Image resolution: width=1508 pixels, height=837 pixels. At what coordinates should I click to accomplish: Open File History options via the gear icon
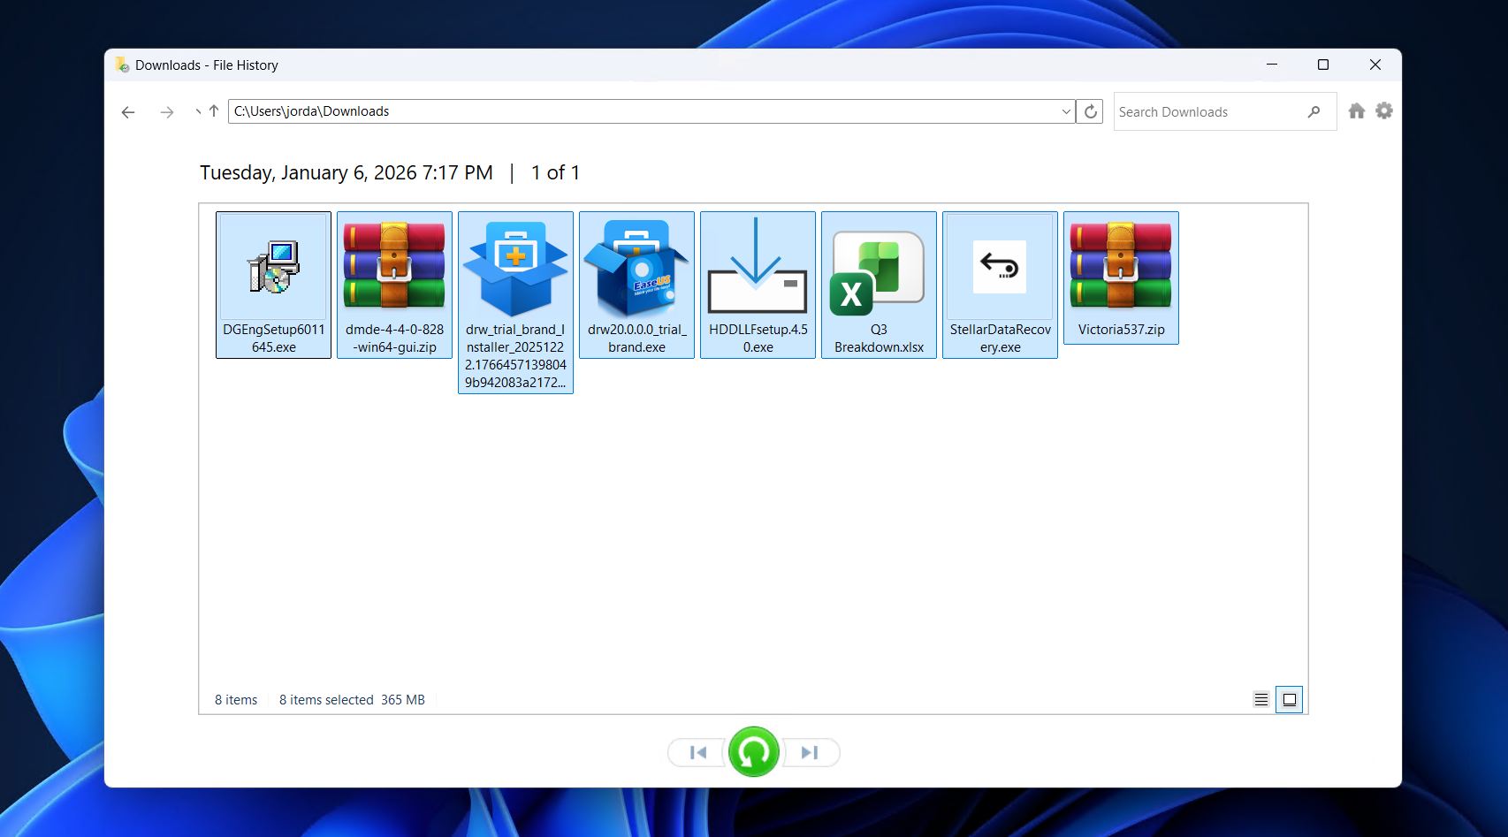tap(1384, 110)
